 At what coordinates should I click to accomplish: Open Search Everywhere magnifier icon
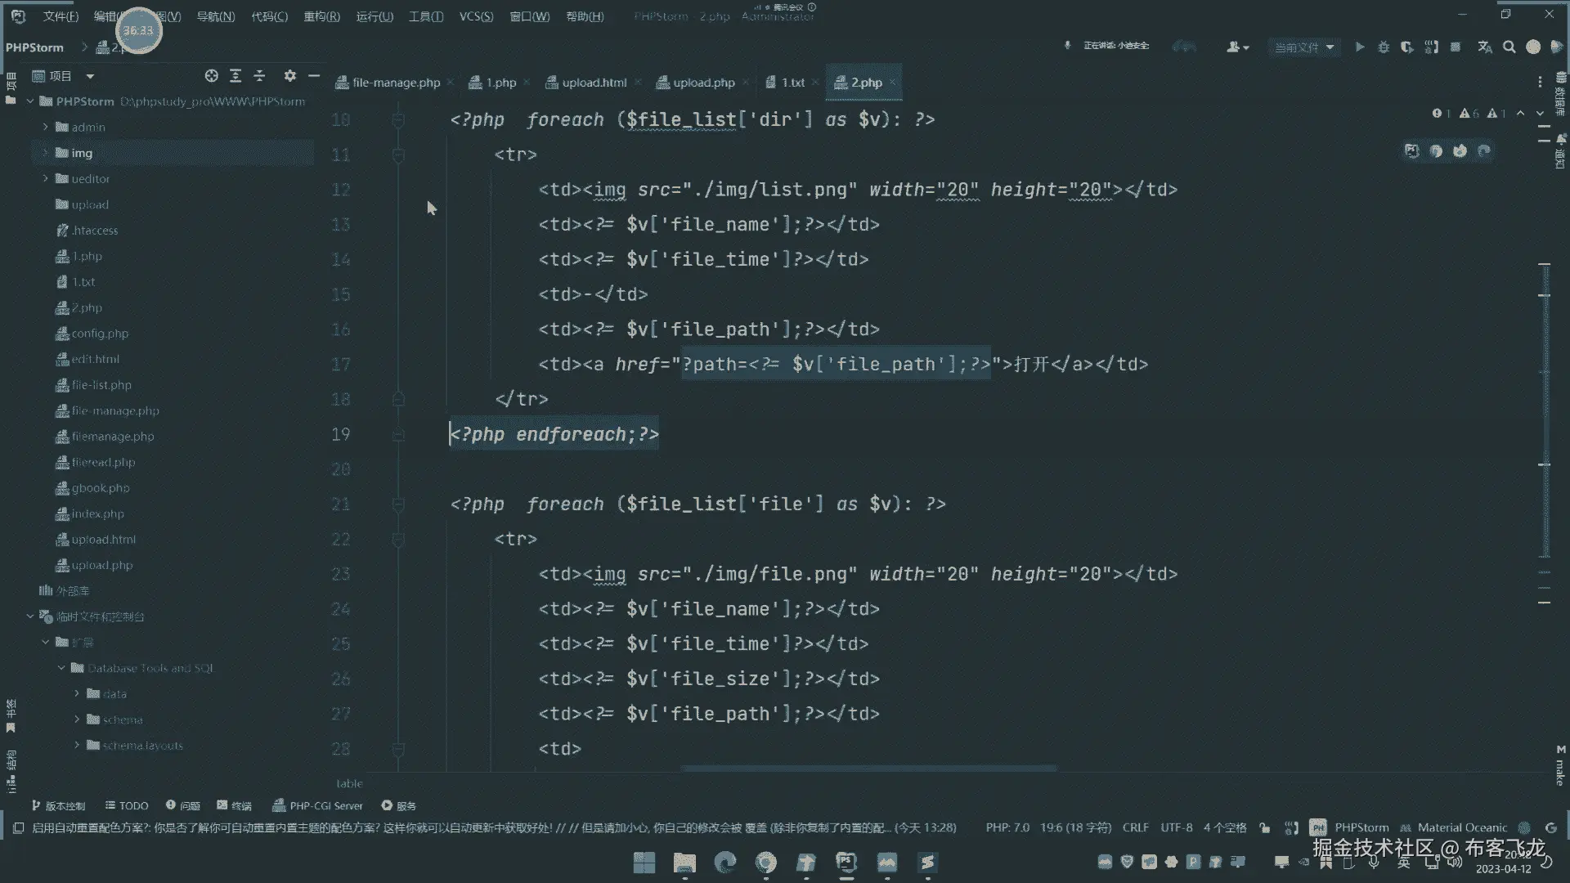tap(1509, 47)
